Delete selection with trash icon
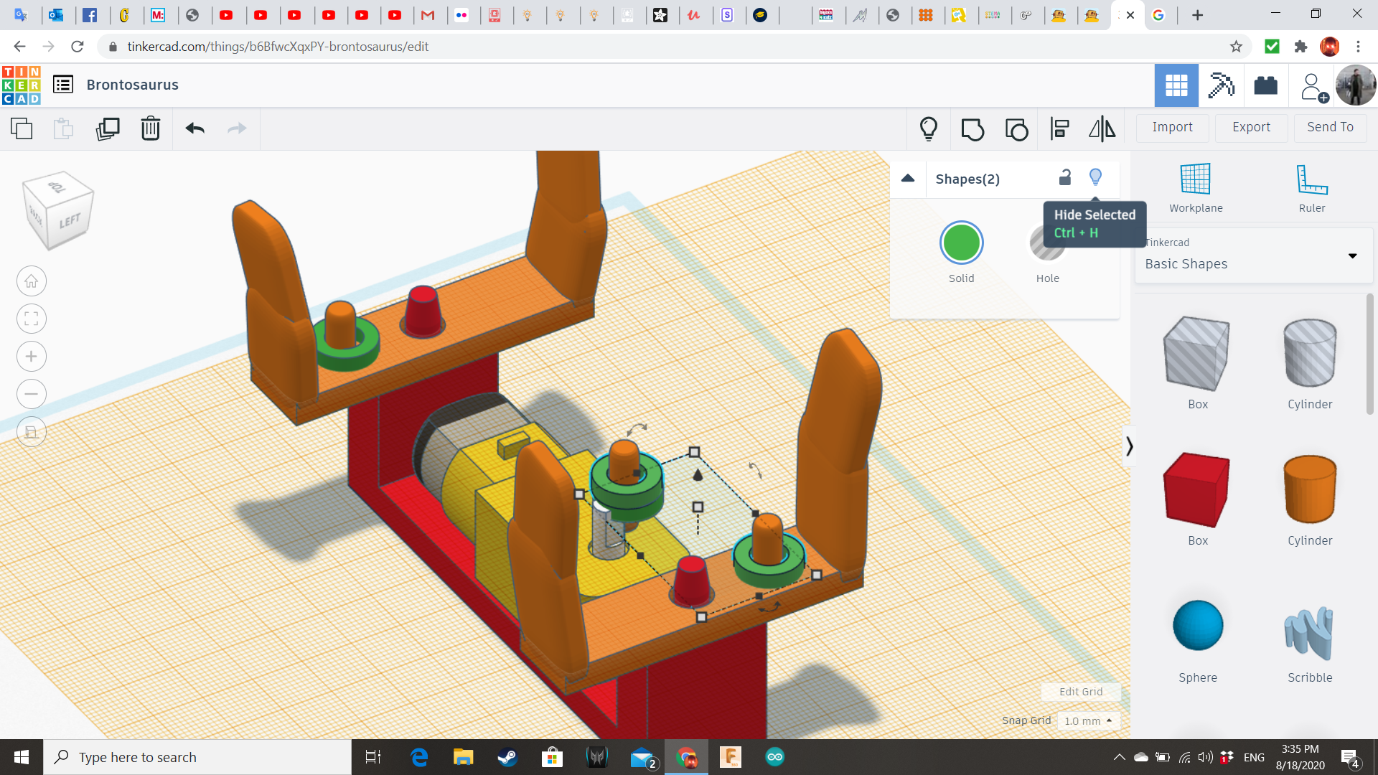This screenshot has height=775, width=1378. 151,129
